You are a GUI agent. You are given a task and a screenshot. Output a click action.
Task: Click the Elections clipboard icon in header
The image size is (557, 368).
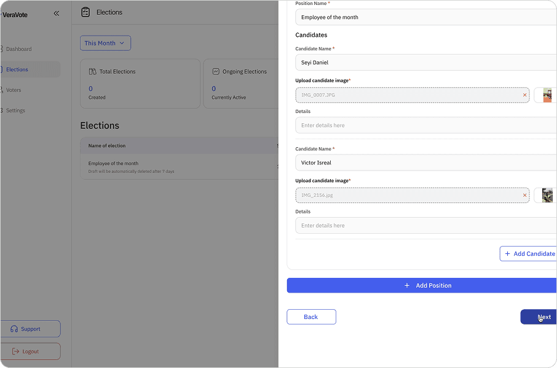coord(85,12)
